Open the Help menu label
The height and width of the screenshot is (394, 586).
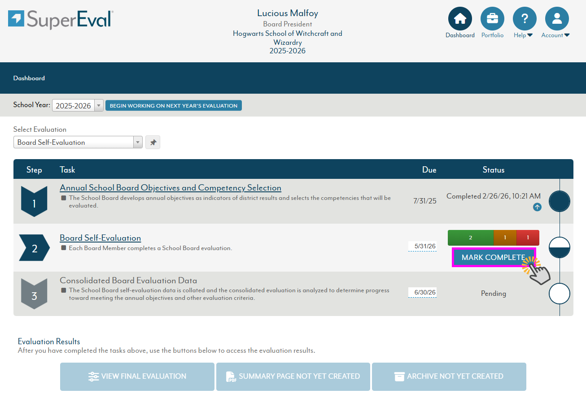click(x=523, y=35)
